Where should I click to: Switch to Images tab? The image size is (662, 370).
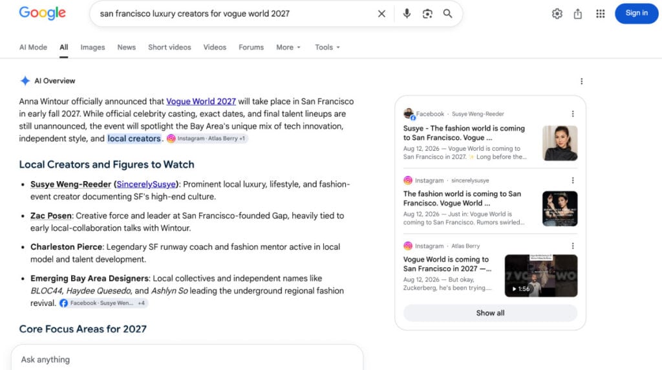click(x=92, y=47)
